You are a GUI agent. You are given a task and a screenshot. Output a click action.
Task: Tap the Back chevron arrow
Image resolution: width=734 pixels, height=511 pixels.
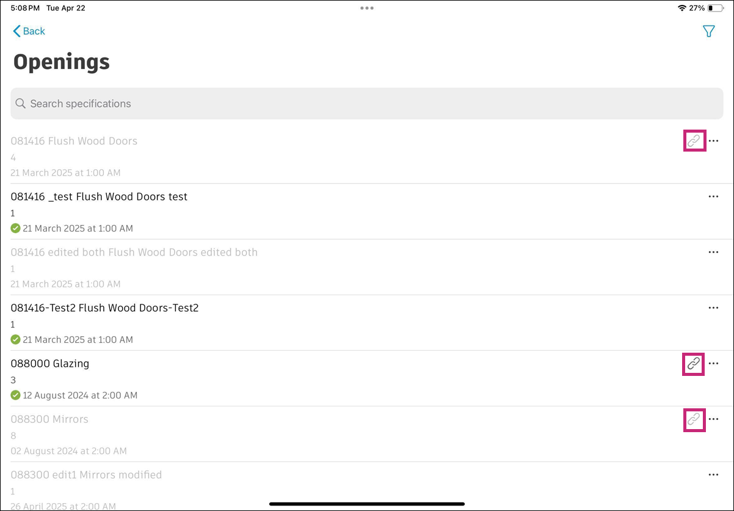point(16,31)
